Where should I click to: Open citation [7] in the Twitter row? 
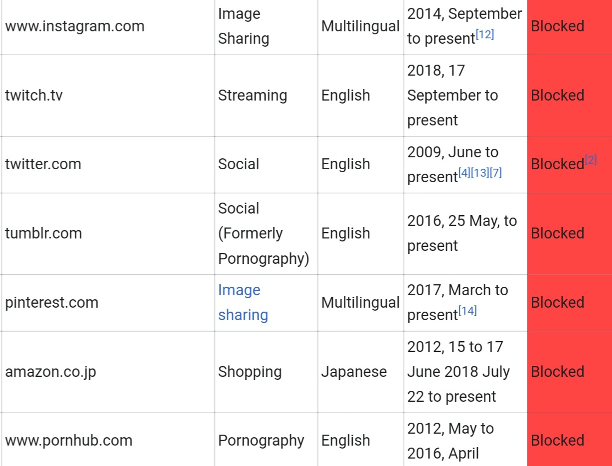pyautogui.click(x=496, y=173)
